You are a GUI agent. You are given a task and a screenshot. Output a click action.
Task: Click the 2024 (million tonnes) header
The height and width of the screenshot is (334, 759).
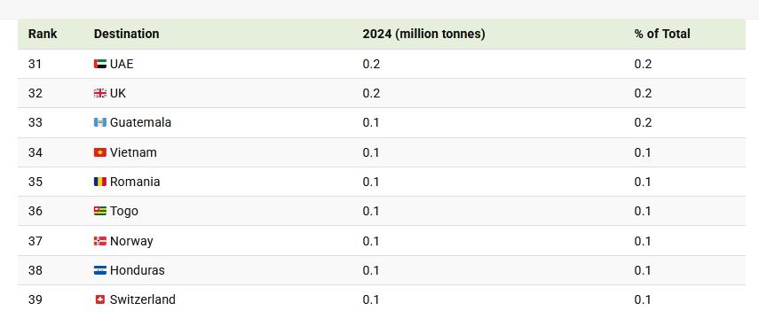tap(423, 34)
